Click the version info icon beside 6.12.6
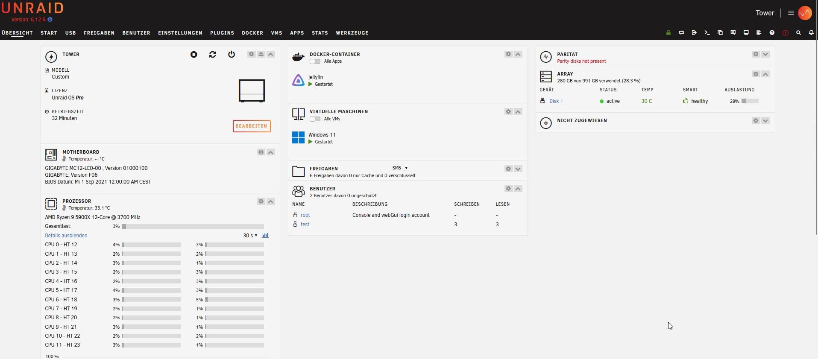 coord(50,20)
